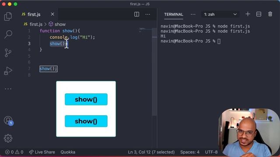Click the top show() blue box overlay
This screenshot has height=157, width=280.
click(86, 99)
